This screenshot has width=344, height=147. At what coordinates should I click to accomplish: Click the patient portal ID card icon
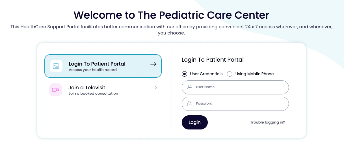tap(56, 66)
